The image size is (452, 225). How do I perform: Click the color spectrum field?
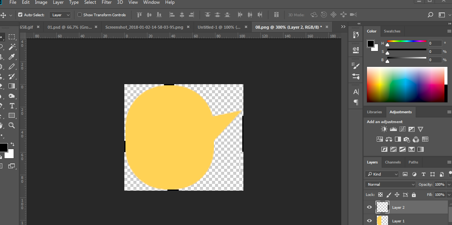click(406, 85)
